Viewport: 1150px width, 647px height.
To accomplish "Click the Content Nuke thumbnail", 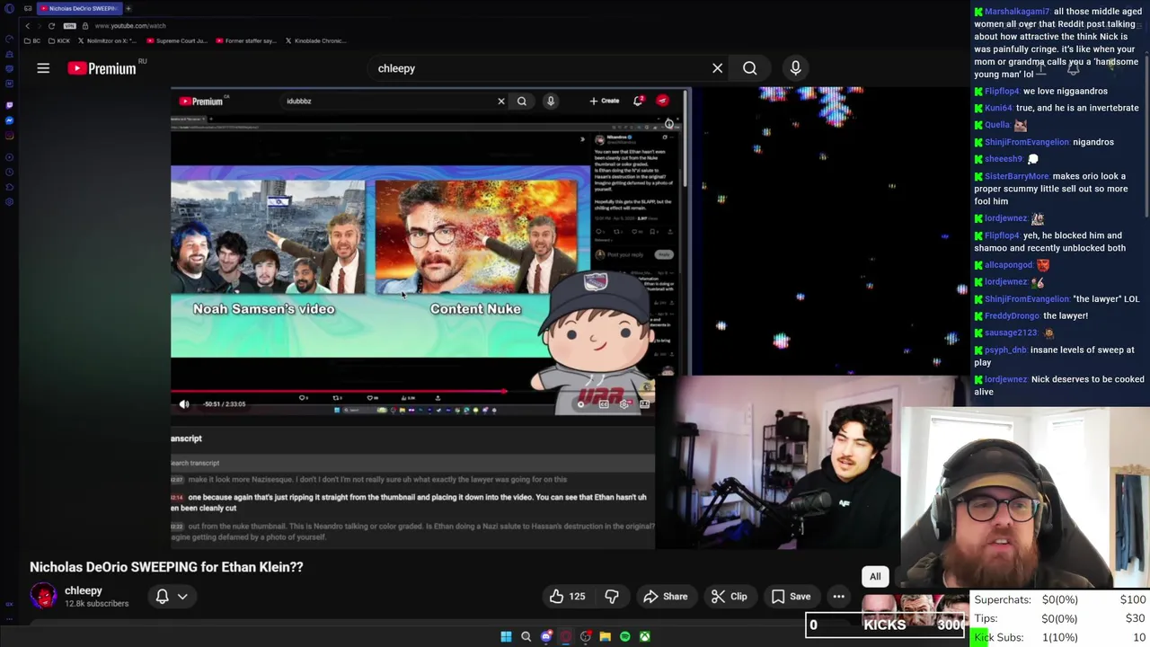I will pyautogui.click(x=476, y=238).
